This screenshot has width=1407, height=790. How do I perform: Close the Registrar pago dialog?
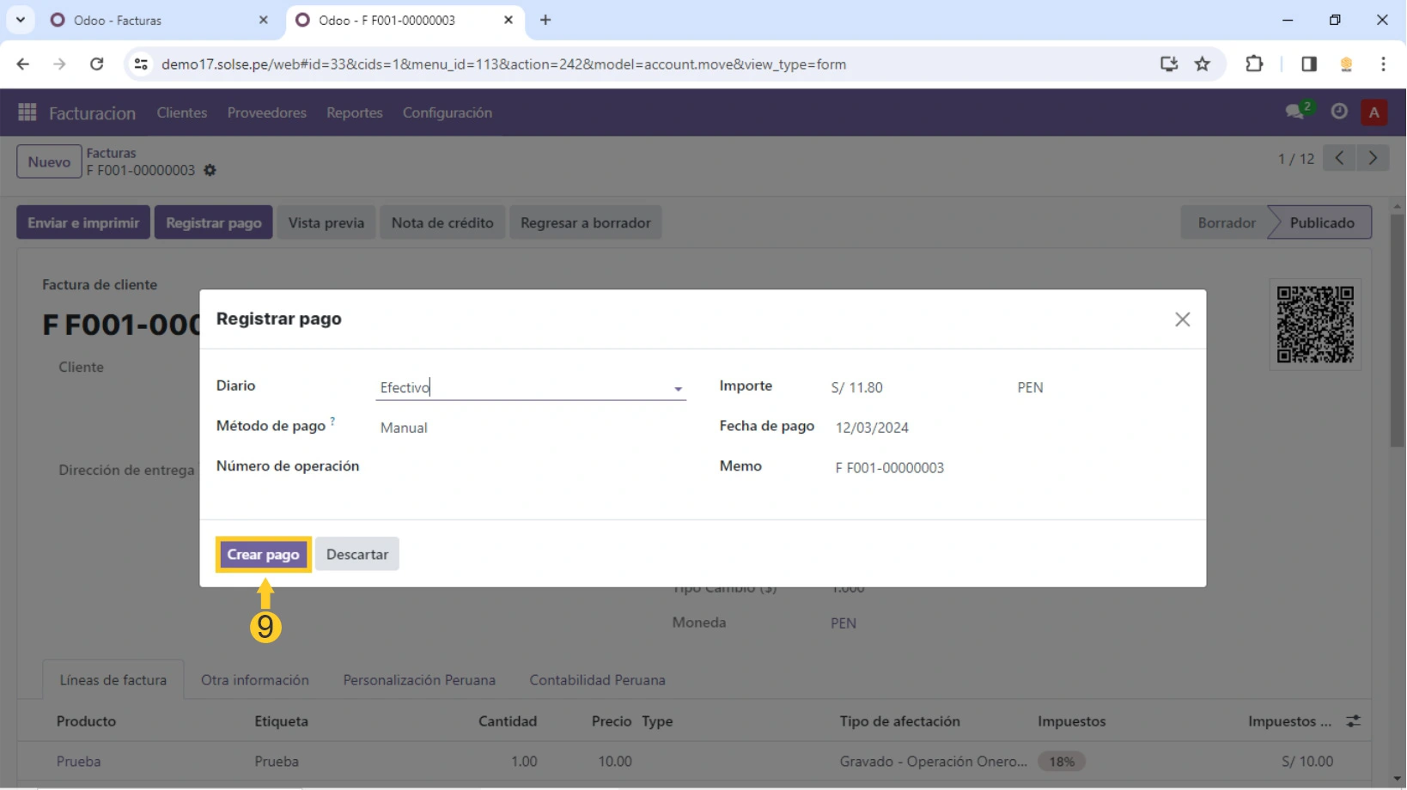(x=1182, y=319)
